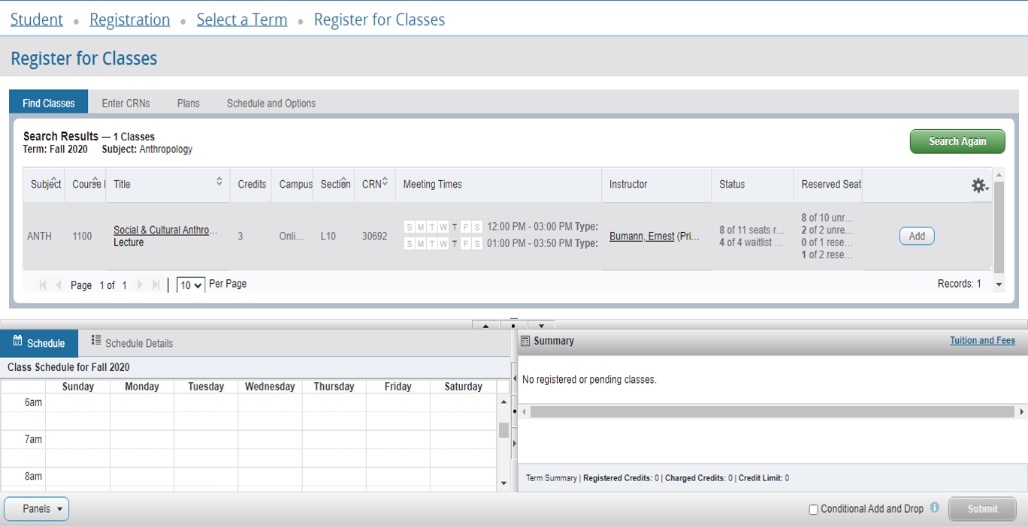
Task: Sort results by the Title column arrows
Action: 219,181
